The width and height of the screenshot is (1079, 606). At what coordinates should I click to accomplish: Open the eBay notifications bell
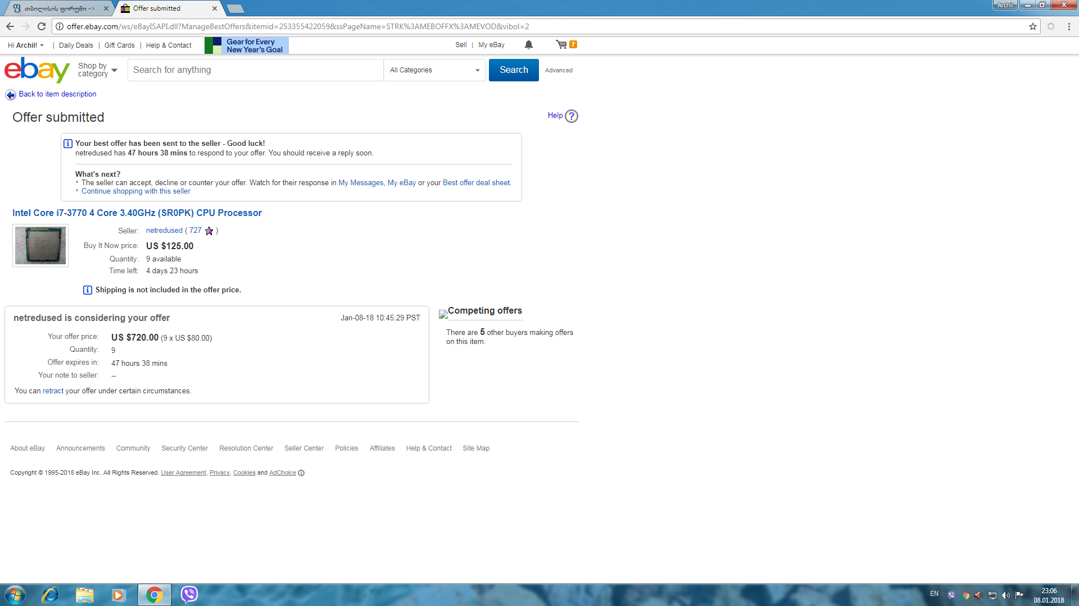(x=528, y=45)
